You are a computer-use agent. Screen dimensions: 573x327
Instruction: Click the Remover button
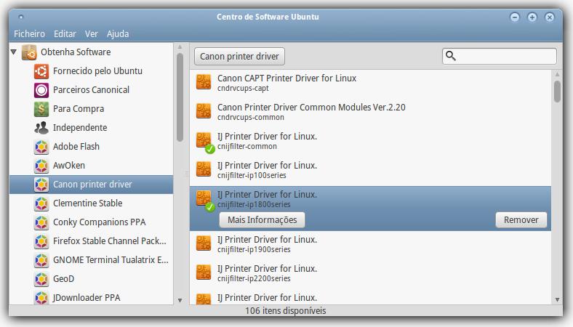click(521, 220)
